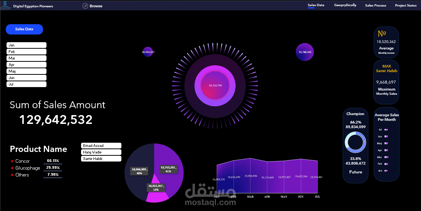Click the 18,554,081 JUL value

(x=316, y=177)
